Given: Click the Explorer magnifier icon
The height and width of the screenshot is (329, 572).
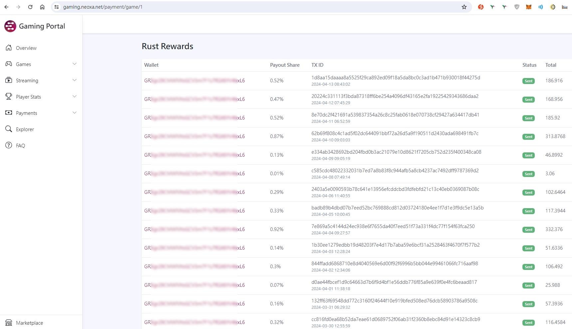Looking at the screenshot, I should tap(9, 129).
